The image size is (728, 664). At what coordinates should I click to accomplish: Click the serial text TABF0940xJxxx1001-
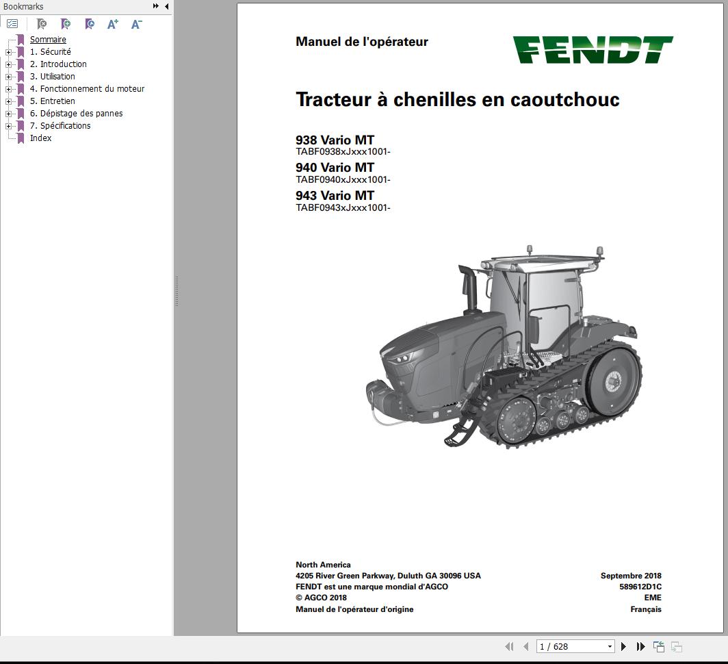[343, 180]
